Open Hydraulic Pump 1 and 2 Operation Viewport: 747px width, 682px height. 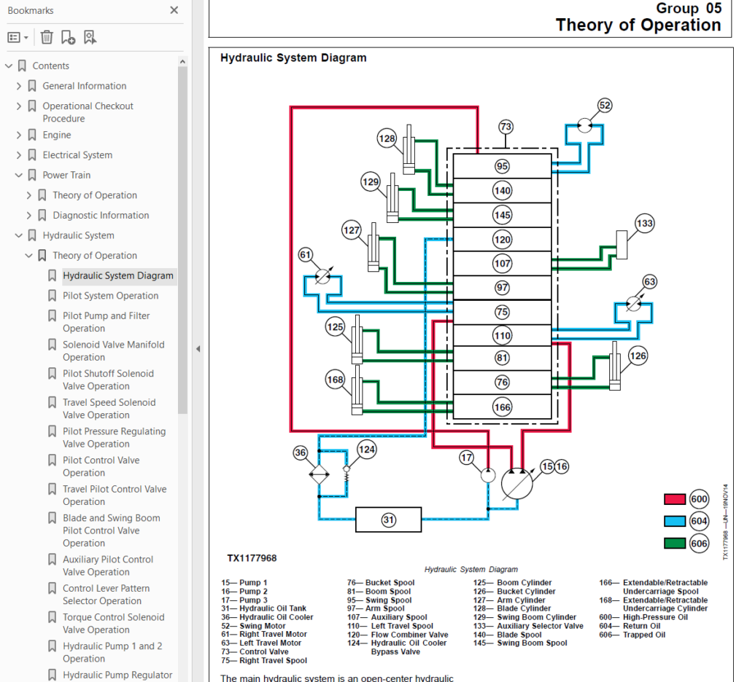(x=112, y=652)
